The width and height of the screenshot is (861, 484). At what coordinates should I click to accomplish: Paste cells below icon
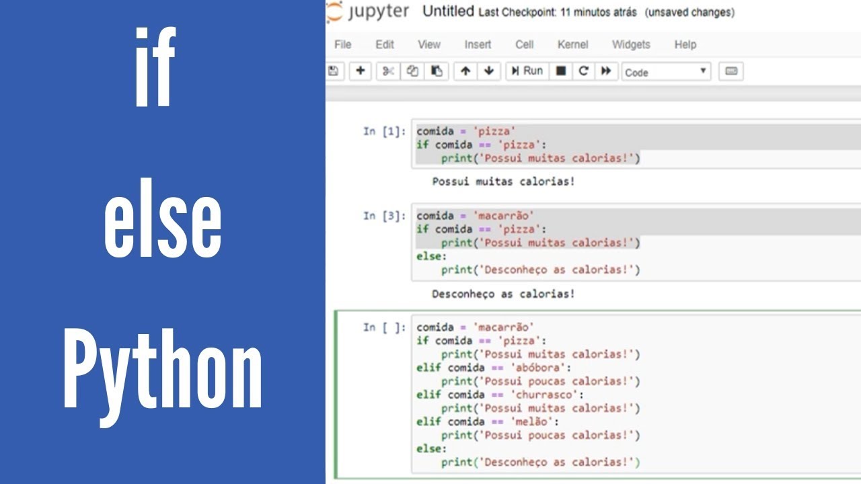tap(437, 71)
